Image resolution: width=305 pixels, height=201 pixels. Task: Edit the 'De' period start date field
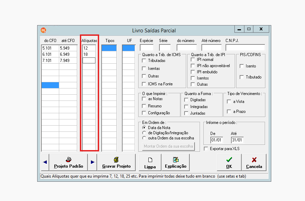(217, 140)
